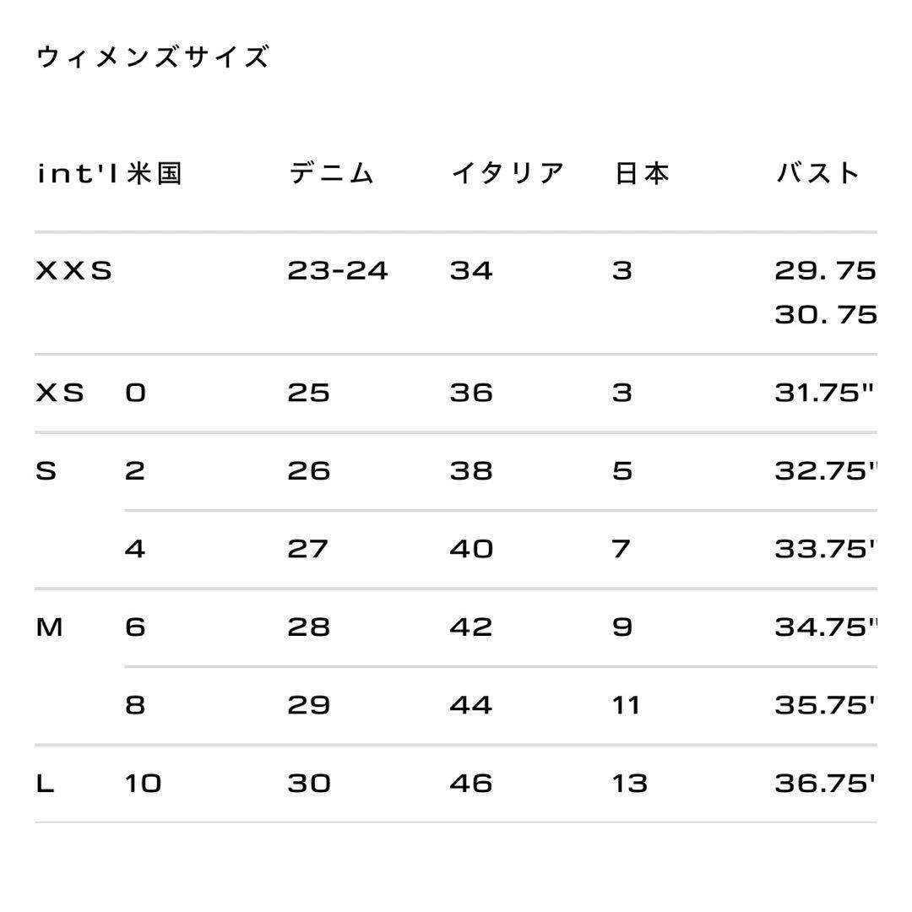912x912 pixels.
Task: Click Italy size 46 cell
Action: click(471, 784)
